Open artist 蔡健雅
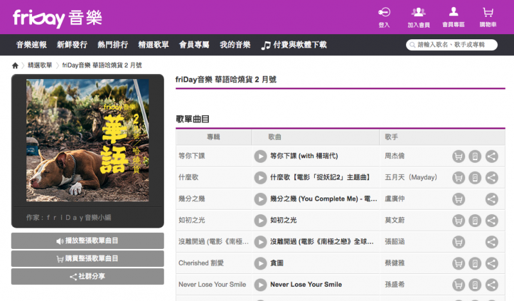The height and width of the screenshot is (301, 514). click(394, 263)
